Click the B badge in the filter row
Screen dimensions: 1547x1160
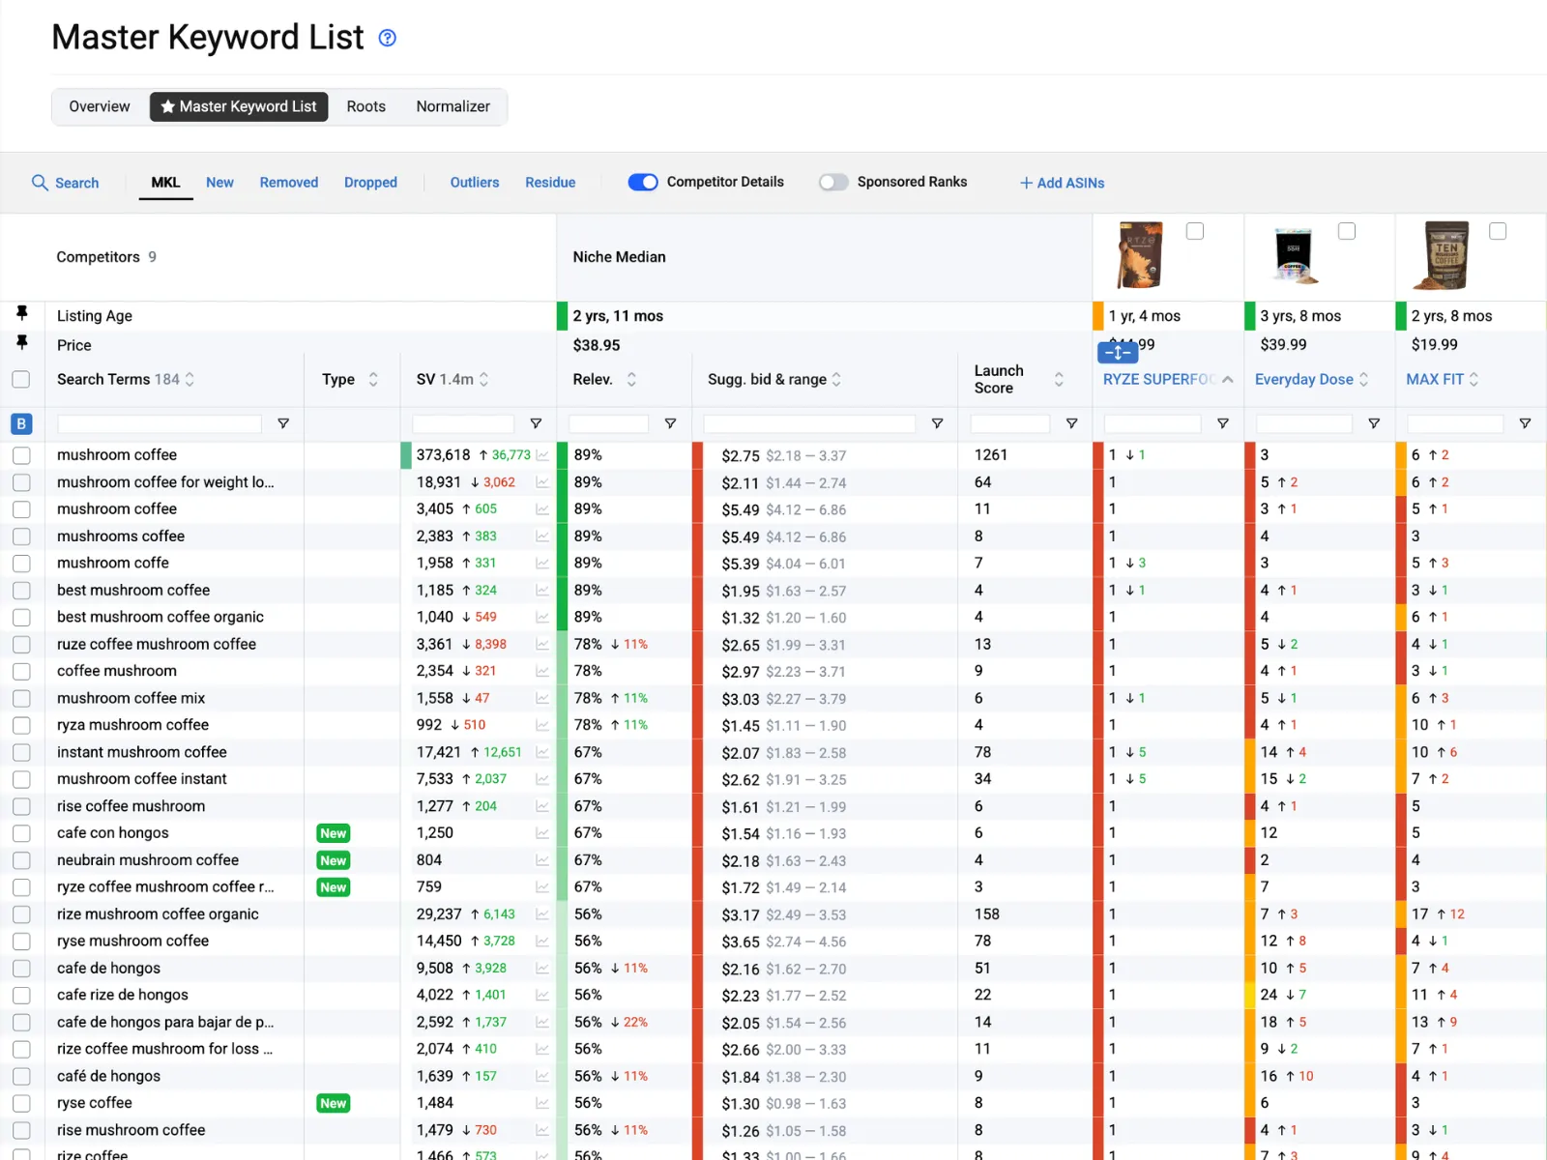[21, 423]
